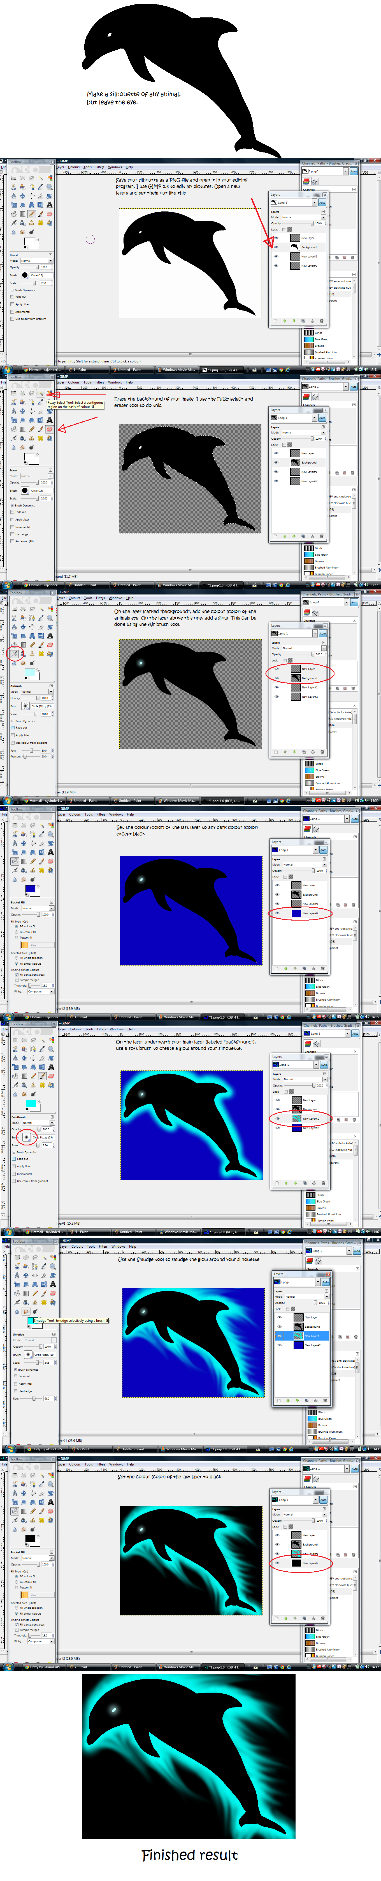
Task: Select the Eraser tool in erase-background screenshot
Action: (50, 429)
